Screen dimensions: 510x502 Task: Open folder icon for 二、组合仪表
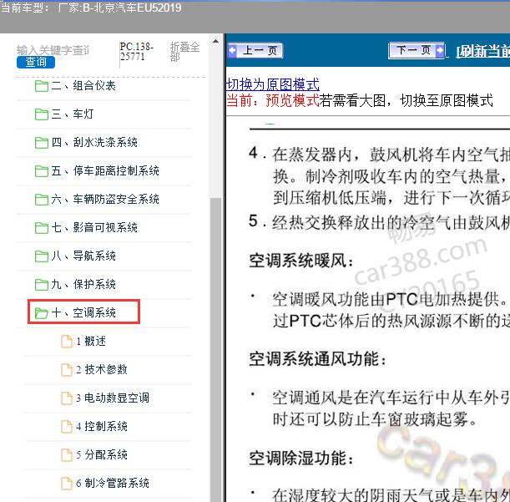pyautogui.click(x=41, y=86)
